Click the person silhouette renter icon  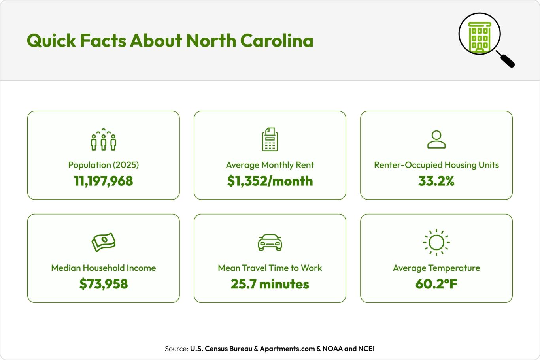point(436,139)
